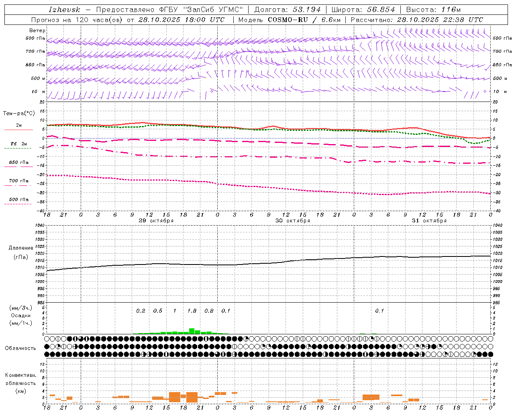Image resolution: width=514 pixels, height=411 pixels.
Task: Click the '31 октября' date label
Action: point(429,221)
